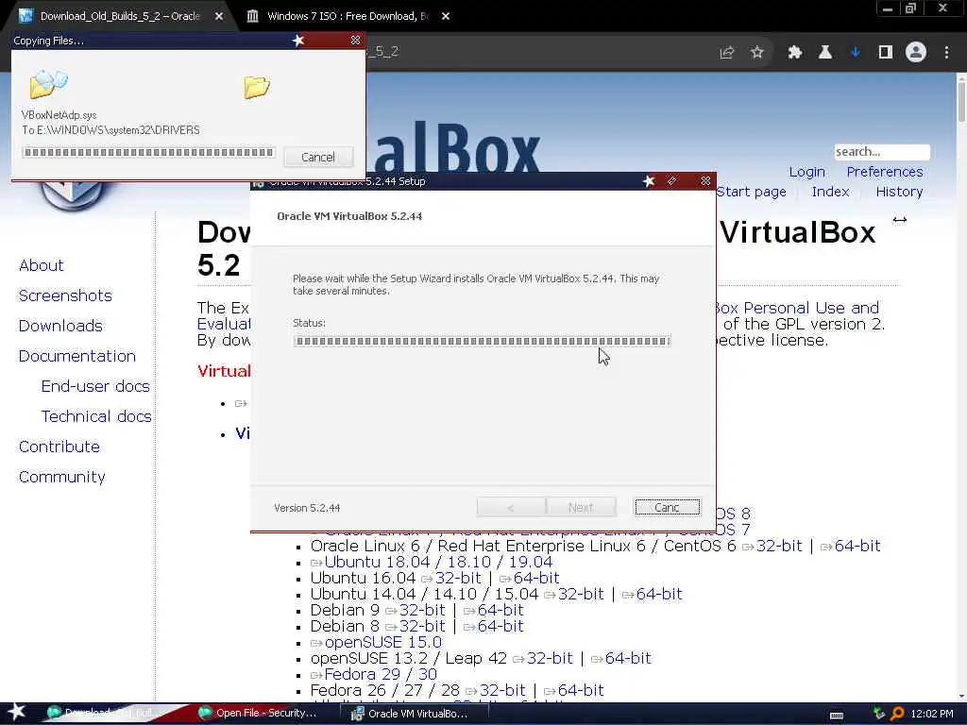Cancel the Copying Files dialog
The height and width of the screenshot is (725, 967).
(x=318, y=158)
